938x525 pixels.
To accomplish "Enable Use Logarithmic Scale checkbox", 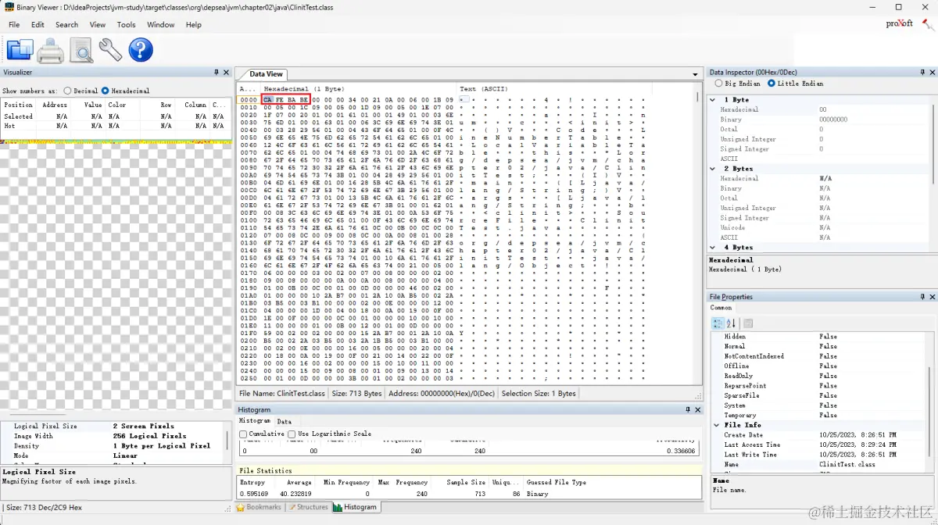I will pos(330,434).
